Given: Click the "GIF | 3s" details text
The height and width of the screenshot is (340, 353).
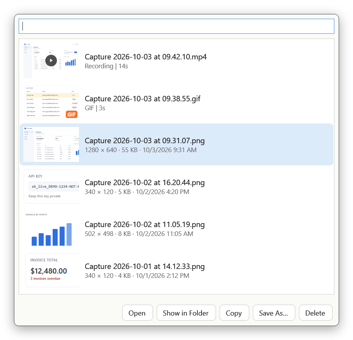Looking at the screenshot, I should (95, 108).
